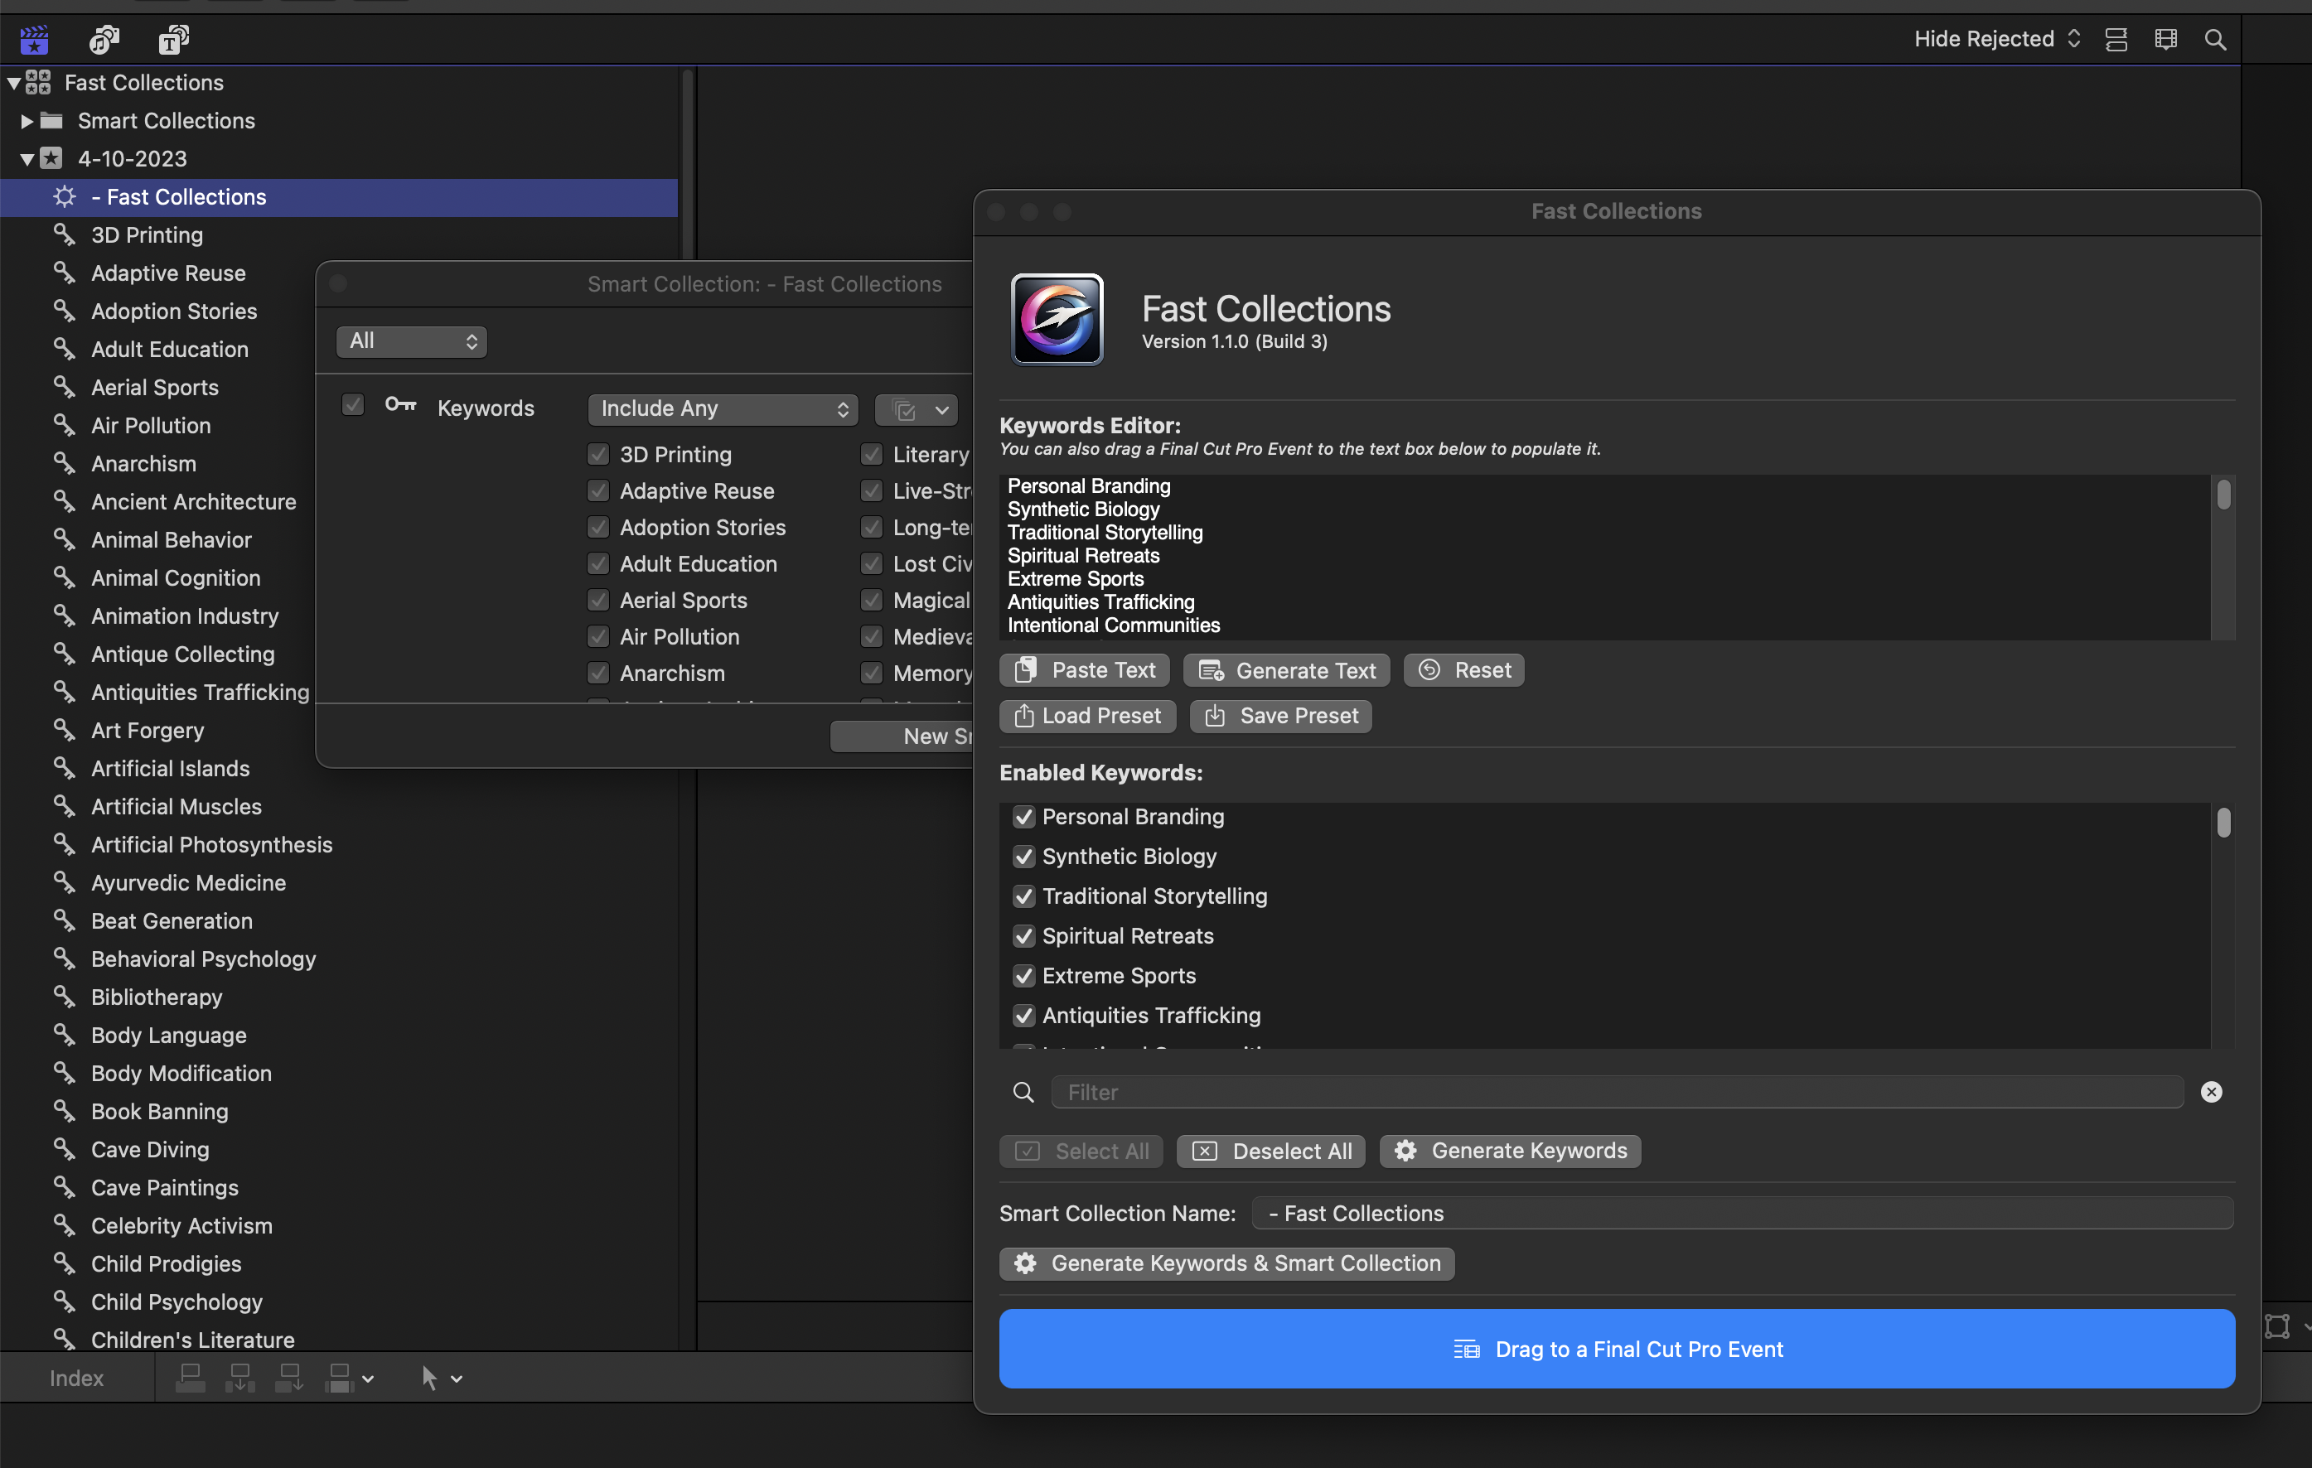This screenshot has width=2312, height=1468.
Task: Click the arrow select tool in the timeline bar
Action: [x=429, y=1379]
